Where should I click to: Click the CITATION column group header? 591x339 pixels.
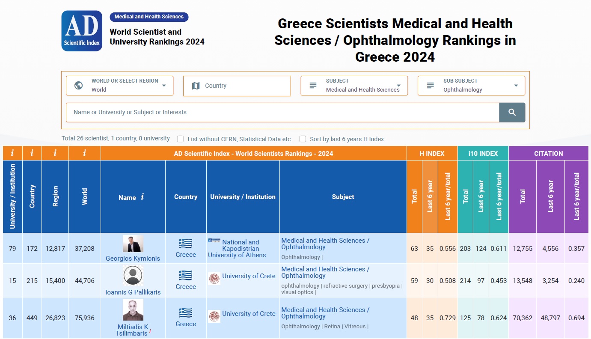pyautogui.click(x=549, y=153)
